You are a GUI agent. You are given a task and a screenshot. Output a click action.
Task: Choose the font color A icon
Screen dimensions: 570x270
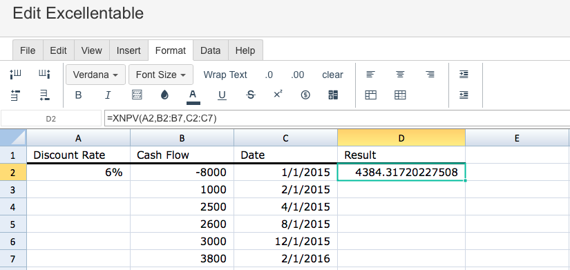(193, 97)
